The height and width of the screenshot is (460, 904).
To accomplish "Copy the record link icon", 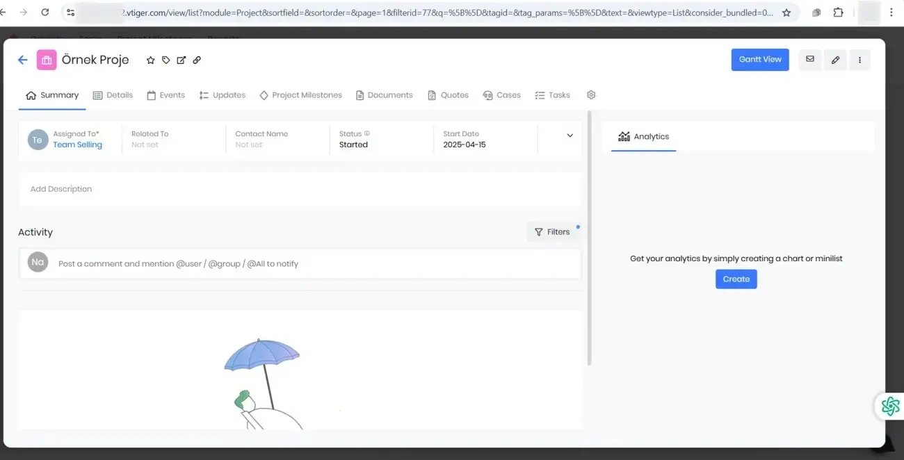I will 197,60.
